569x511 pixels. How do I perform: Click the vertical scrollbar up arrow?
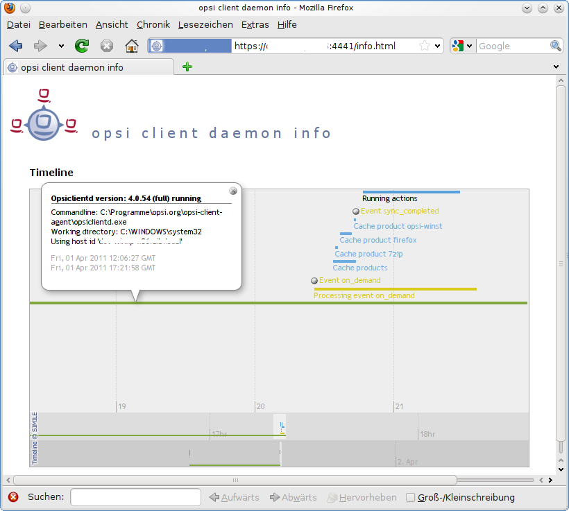click(561, 80)
